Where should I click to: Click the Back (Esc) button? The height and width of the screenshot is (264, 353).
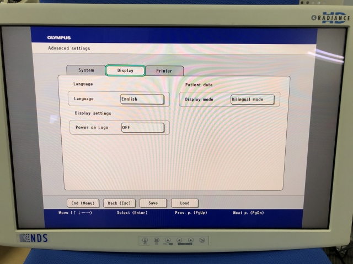tap(119, 203)
